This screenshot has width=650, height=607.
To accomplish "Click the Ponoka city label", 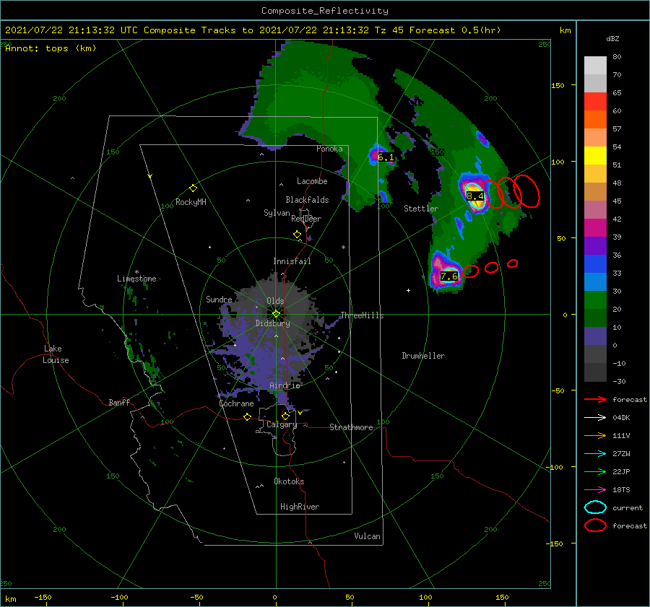I will (329, 149).
